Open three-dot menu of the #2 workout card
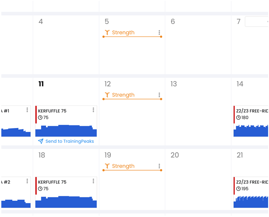This screenshot has width=269, height=217. [x=27, y=181]
